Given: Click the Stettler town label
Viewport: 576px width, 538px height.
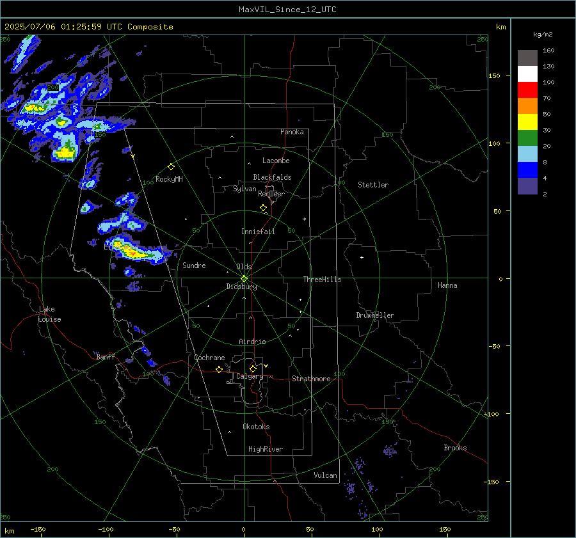Looking at the screenshot, I should [x=373, y=185].
